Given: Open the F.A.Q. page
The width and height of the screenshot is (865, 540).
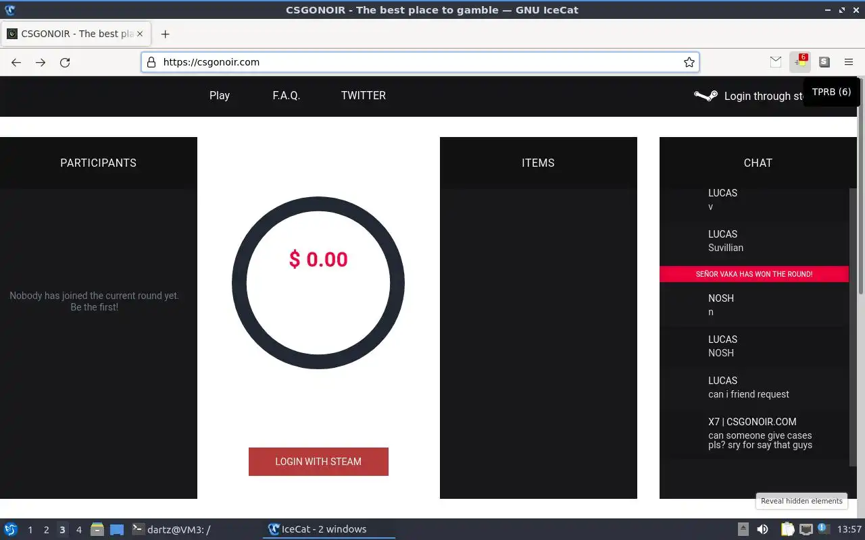Looking at the screenshot, I should (287, 95).
